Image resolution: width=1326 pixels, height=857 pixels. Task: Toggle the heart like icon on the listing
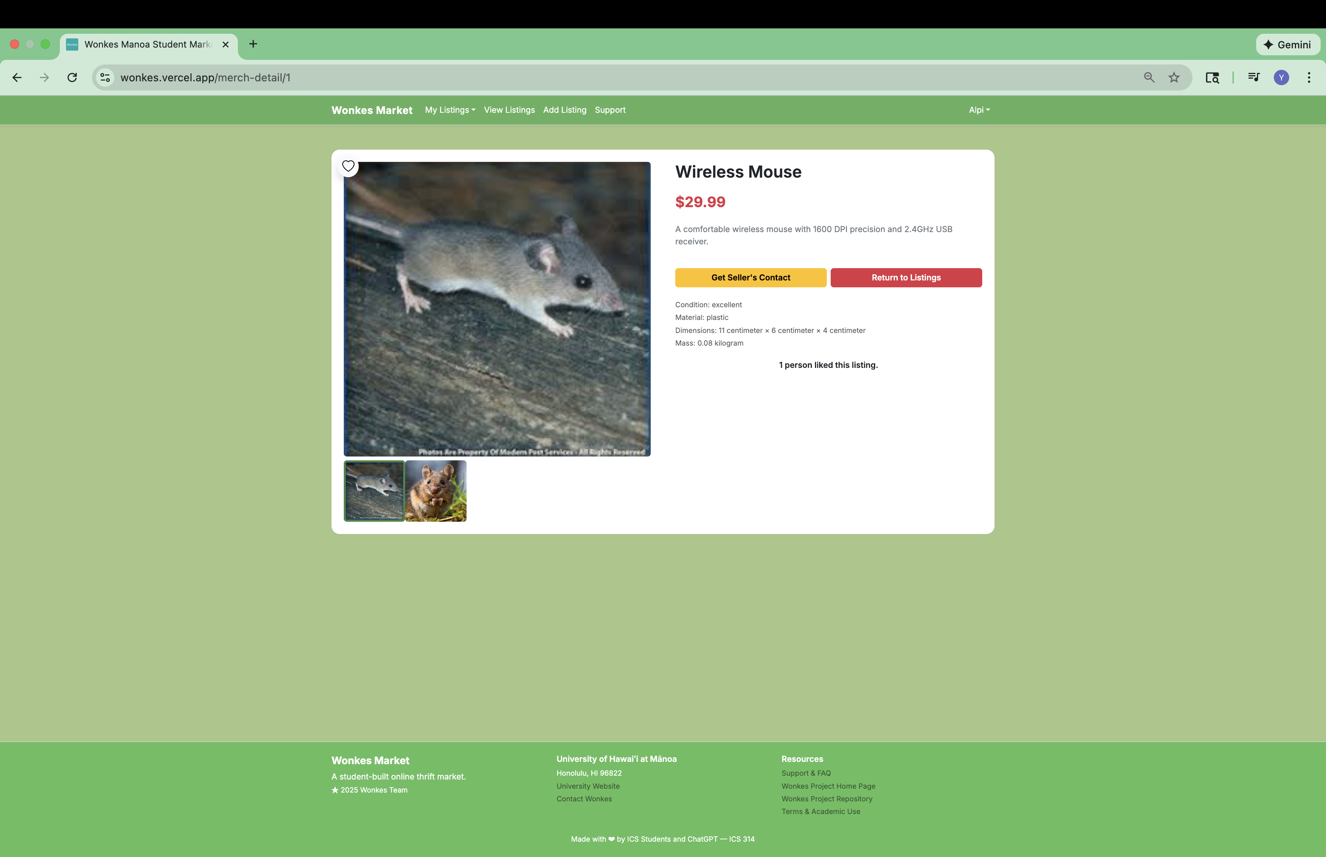(x=348, y=166)
